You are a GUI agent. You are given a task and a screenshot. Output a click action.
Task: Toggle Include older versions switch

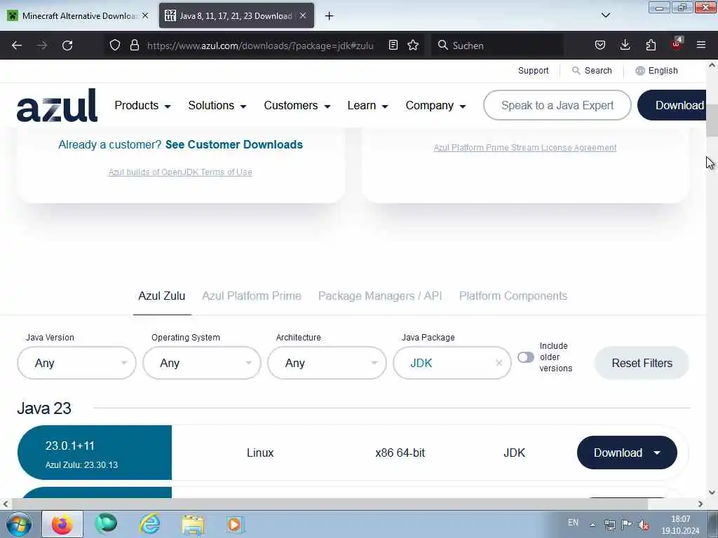(526, 357)
